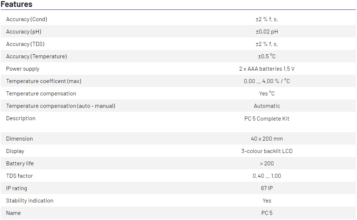Viewport: 357px width, 220px height.
Task: Click the Features heading
Action: pyautogui.click(x=16, y=4)
